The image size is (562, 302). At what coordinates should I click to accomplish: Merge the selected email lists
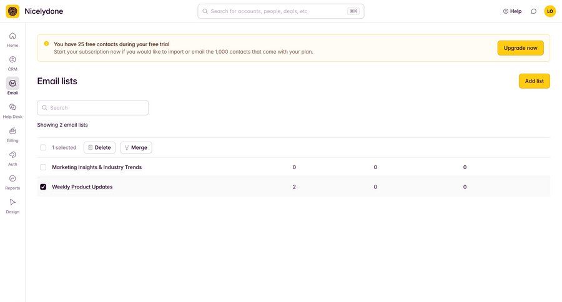pos(136,148)
